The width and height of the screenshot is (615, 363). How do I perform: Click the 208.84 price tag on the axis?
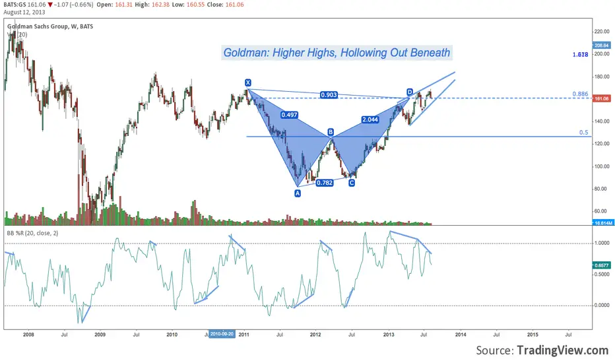click(601, 46)
